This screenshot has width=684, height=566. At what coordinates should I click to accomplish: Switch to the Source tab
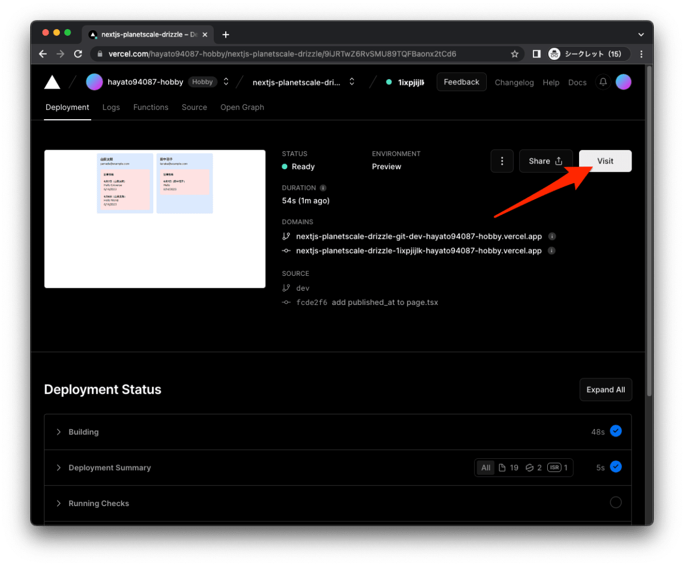[x=194, y=107]
